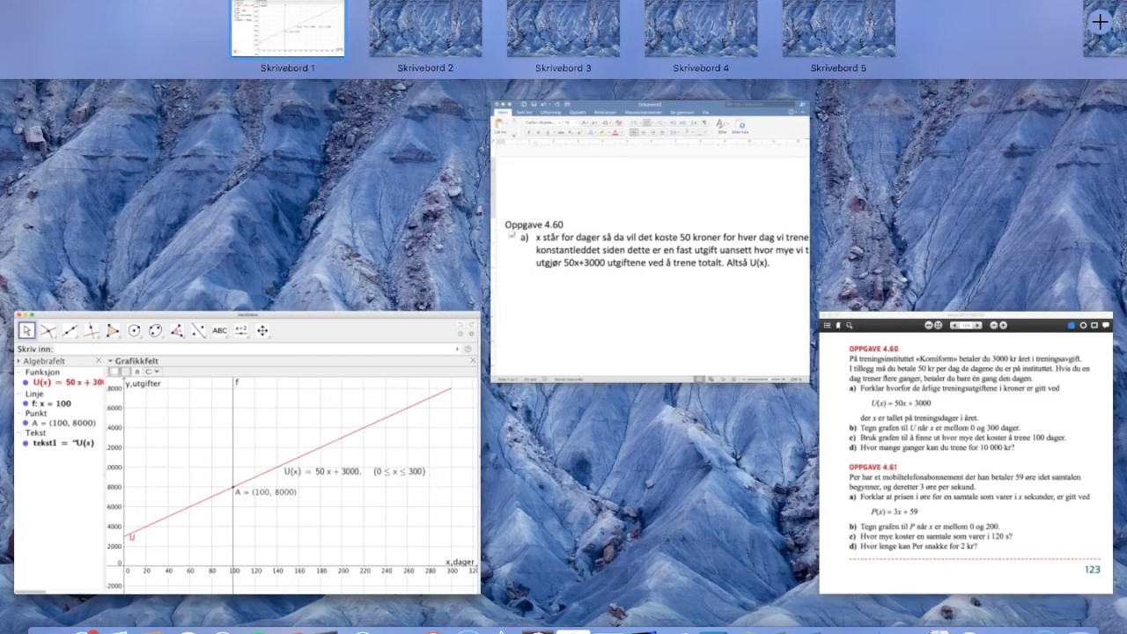Pick the red font color in Word
Image resolution: width=1127 pixels, height=634 pixels.
615,133
